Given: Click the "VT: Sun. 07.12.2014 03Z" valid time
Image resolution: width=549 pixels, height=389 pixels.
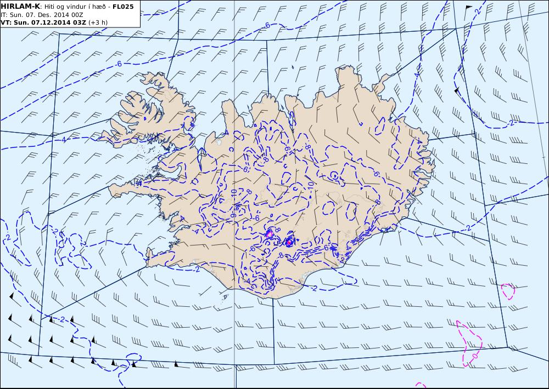Looking at the screenshot, I should [x=43, y=22].
